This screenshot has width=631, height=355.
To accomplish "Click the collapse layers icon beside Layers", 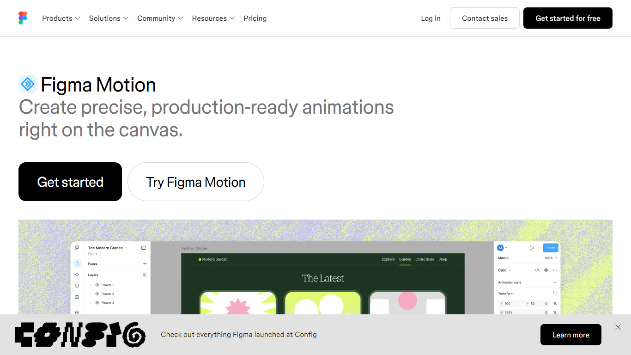I will pyautogui.click(x=145, y=275).
